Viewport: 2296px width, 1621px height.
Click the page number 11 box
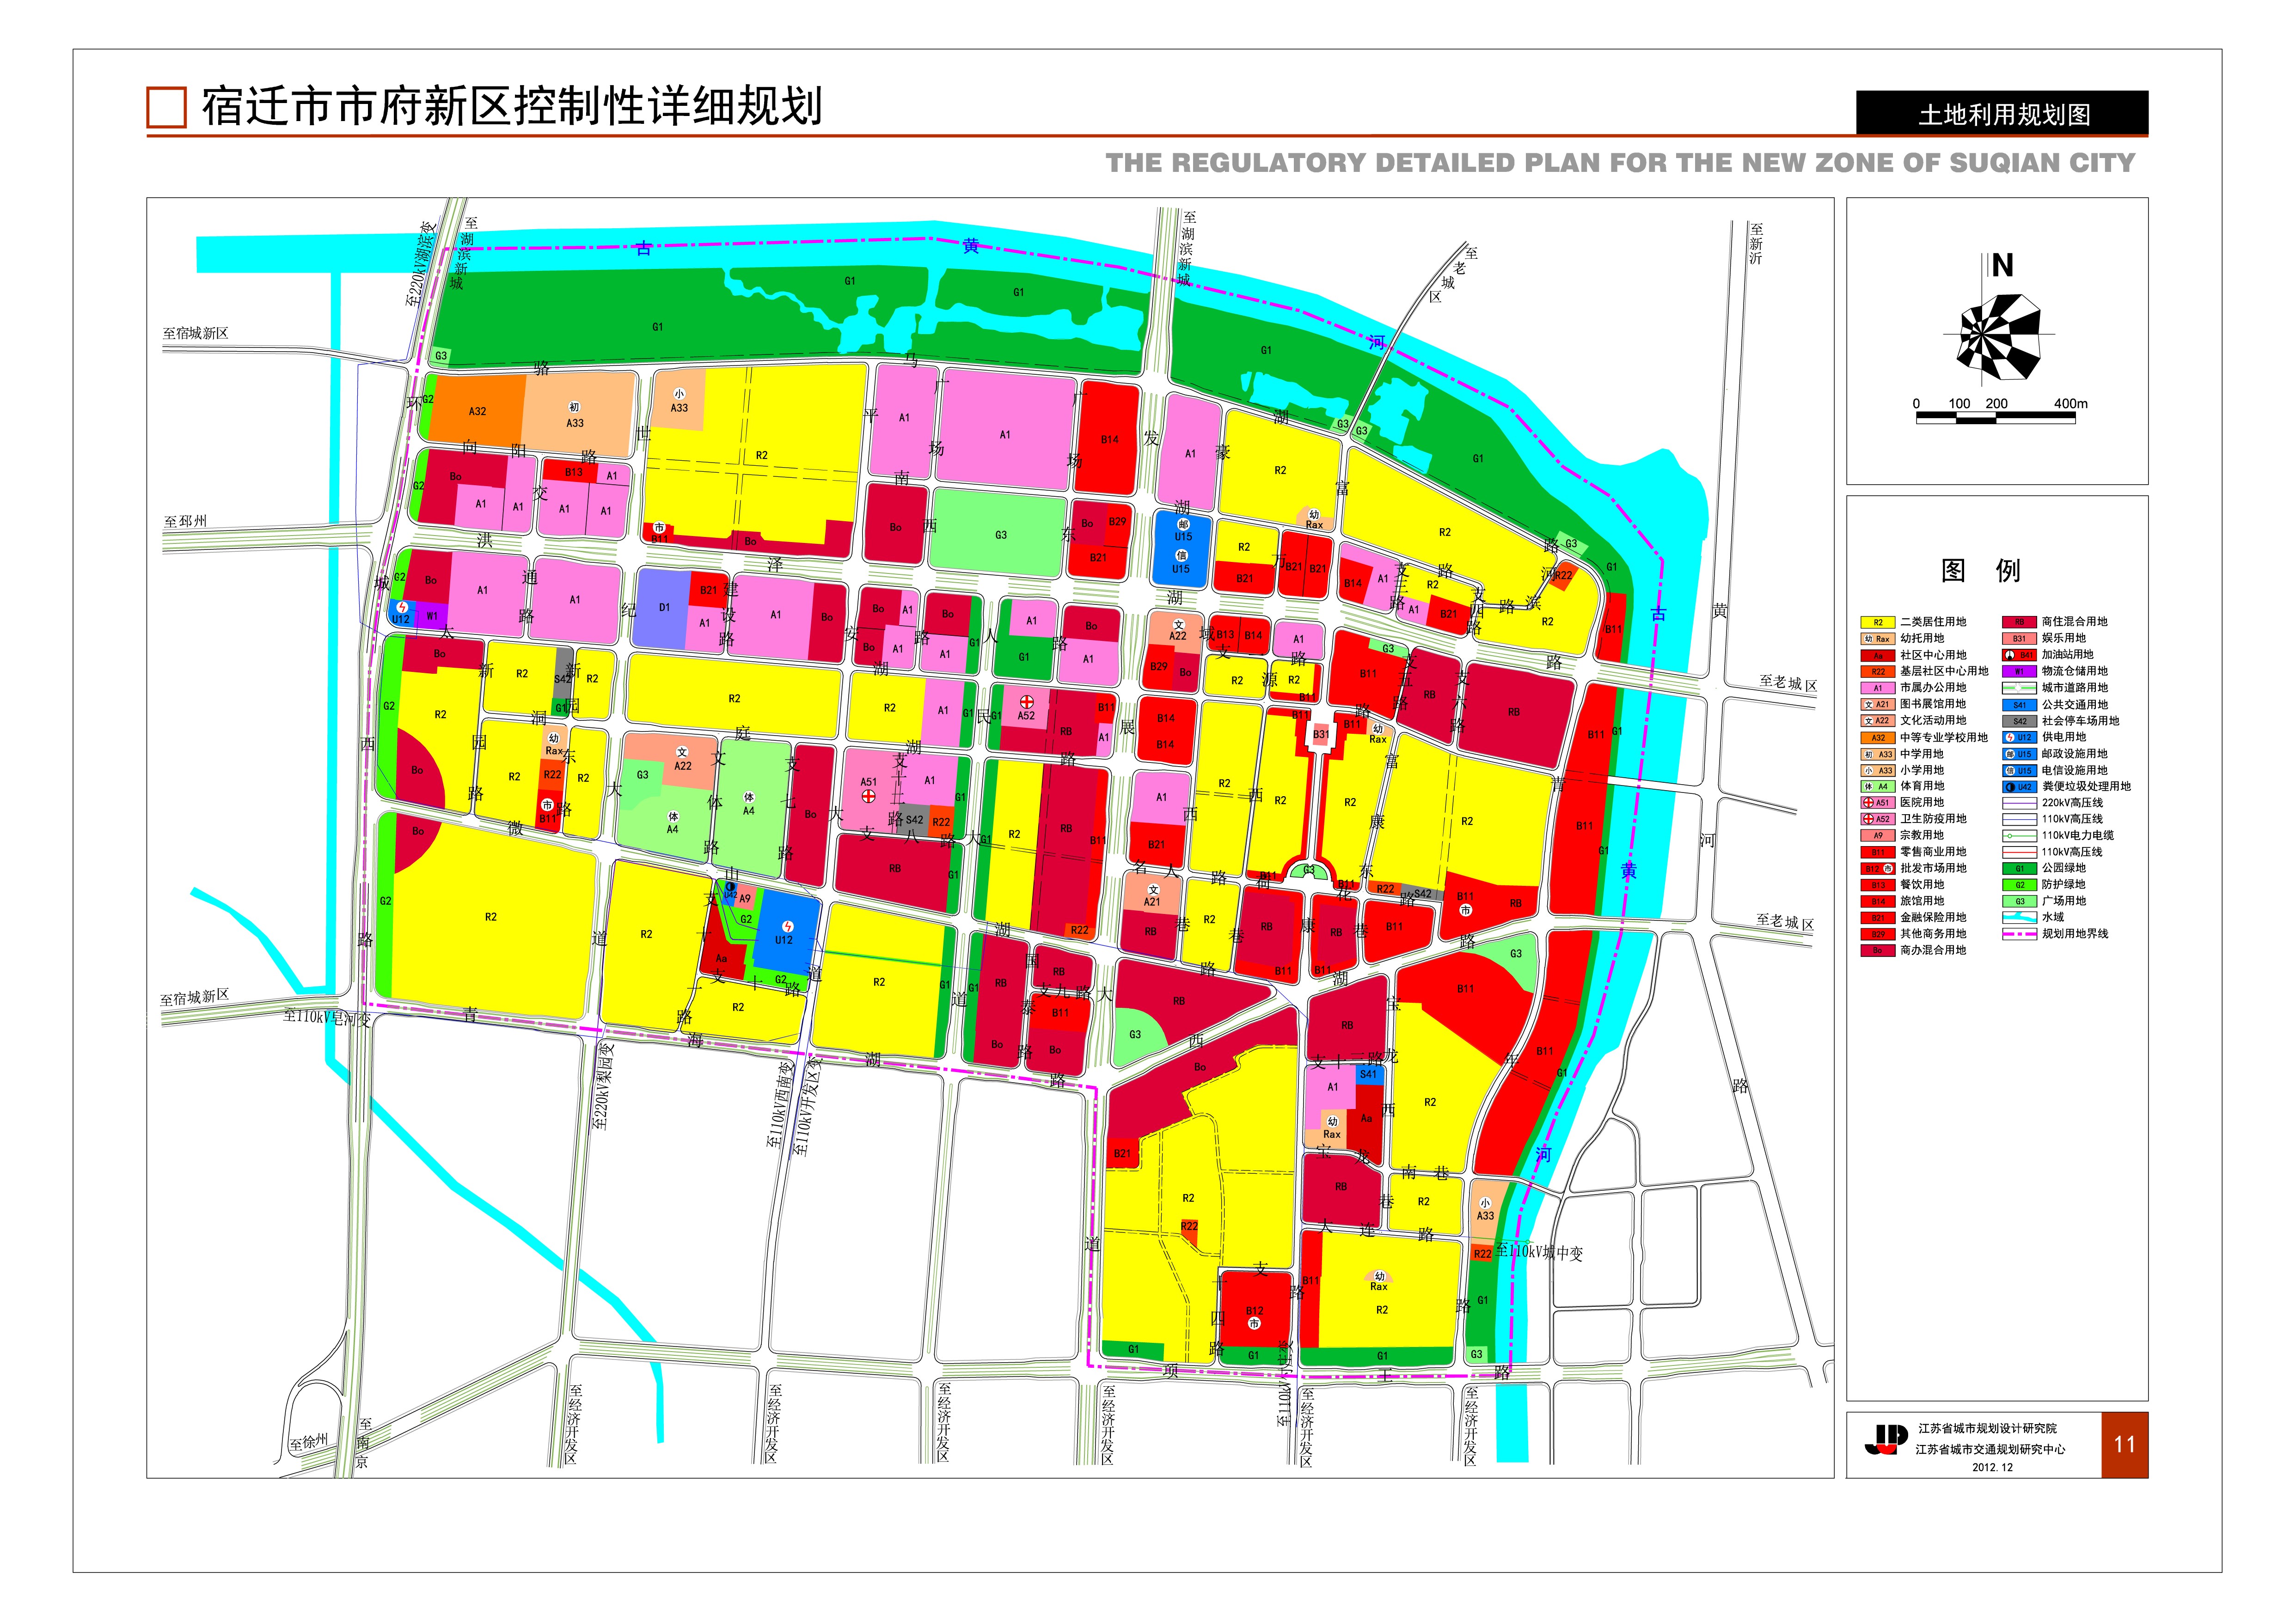(x=2124, y=1444)
